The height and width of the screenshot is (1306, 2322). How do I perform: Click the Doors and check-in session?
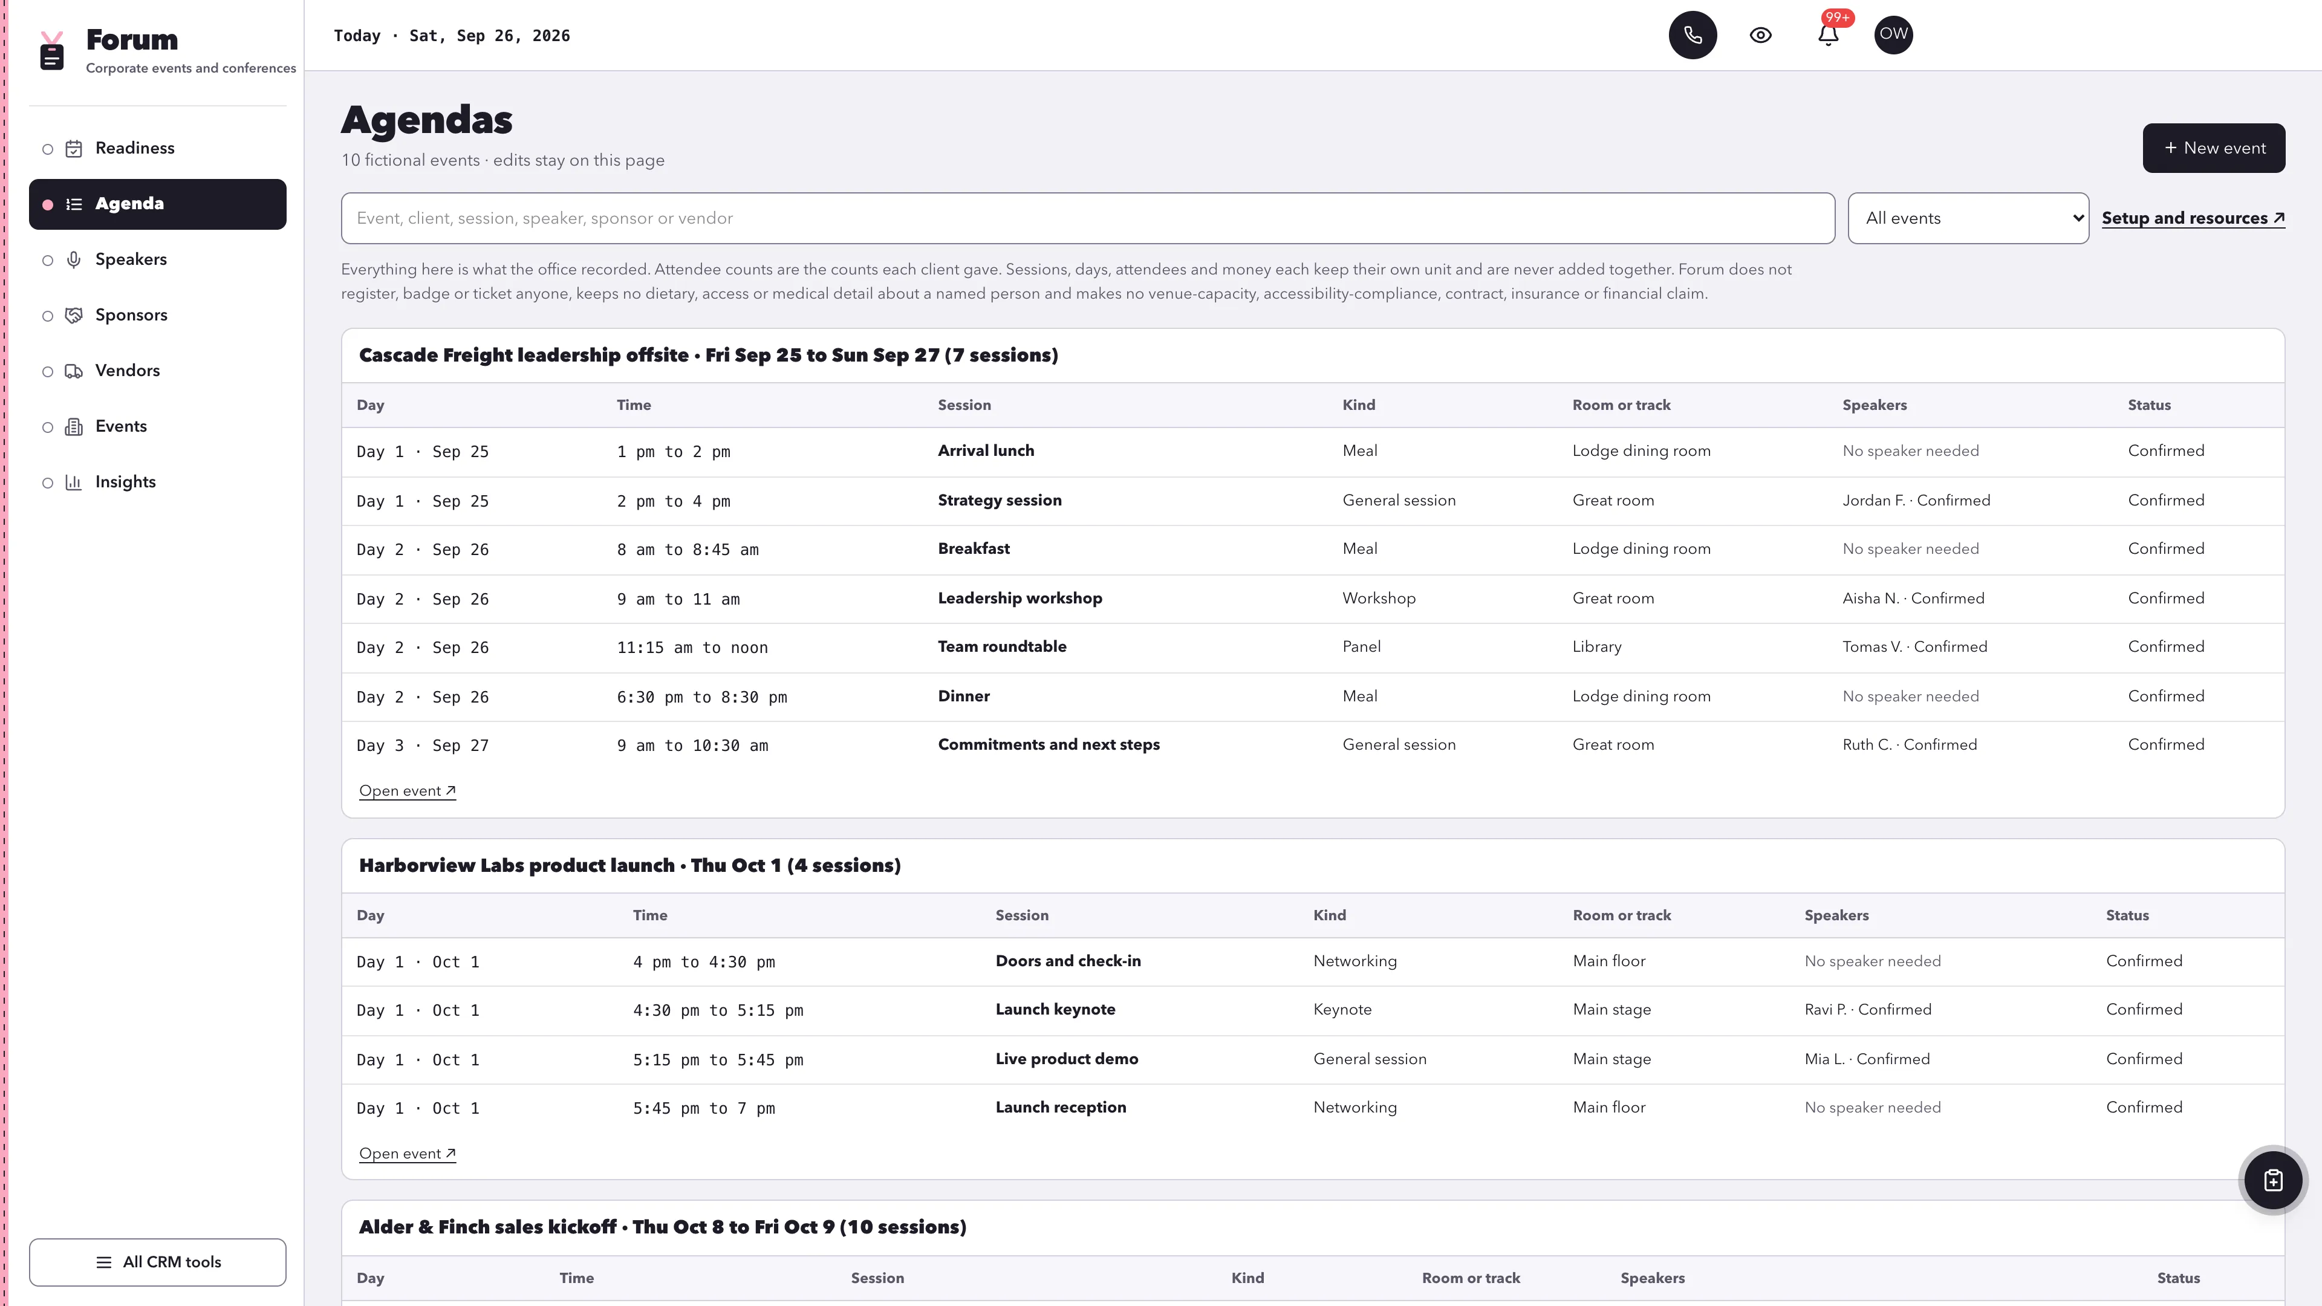(x=1068, y=961)
